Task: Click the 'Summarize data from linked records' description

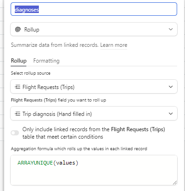Action: click(55, 45)
